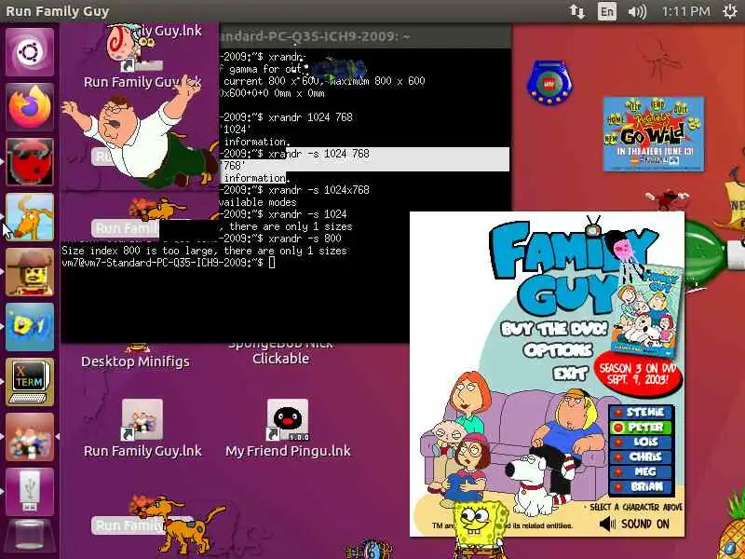This screenshot has width=745, height=559.
Task: Show the calendar from the 1:11 PM clock
Action: [x=685, y=11]
